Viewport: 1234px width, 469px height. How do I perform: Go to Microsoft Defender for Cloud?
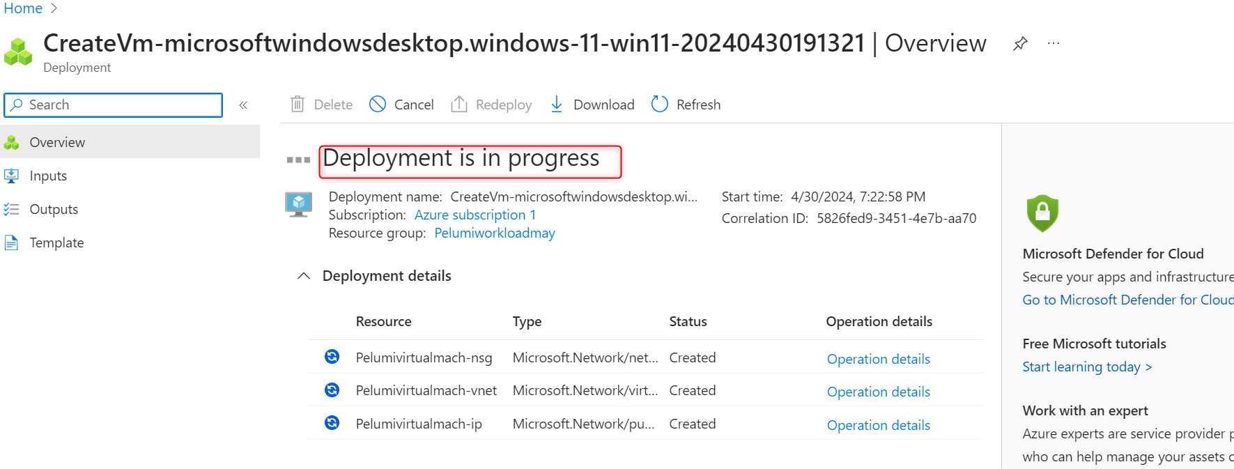[x=1127, y=300]
